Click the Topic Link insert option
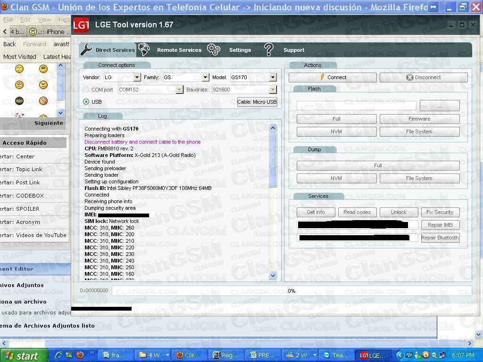Viewport: 483px width, 362px height. pyautogui.click(x=29, y=169)
